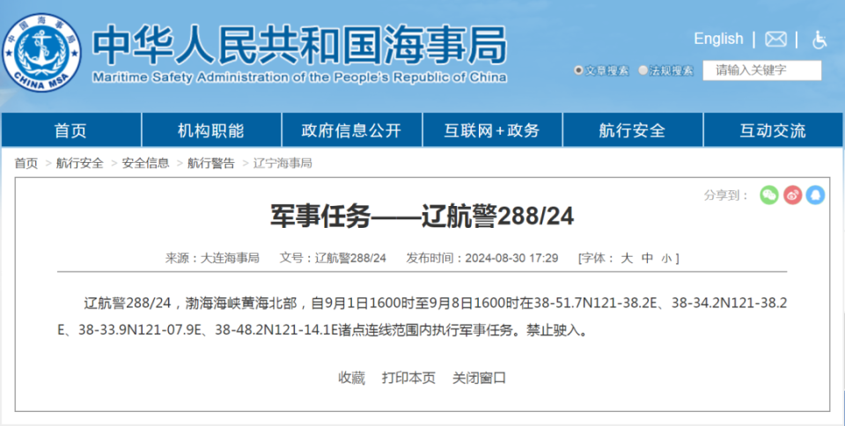The width and height of the screenshot is (845, 426).
Task: Select the 法规搜索 radio button
Action: (x=643, y=70)
